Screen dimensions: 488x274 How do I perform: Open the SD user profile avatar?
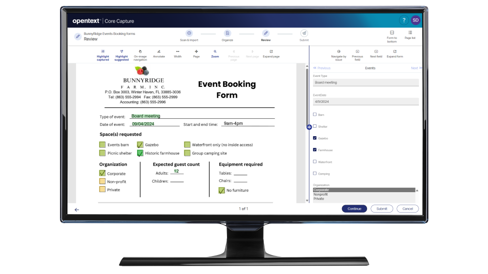[415, 20]
